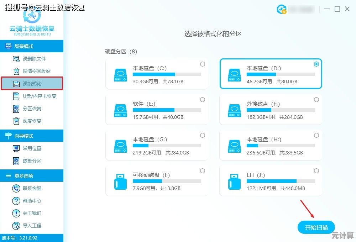This screenshot has height=242, width=356.
Task: Choose the 误格式化 menu item
Action: [x=32, y=84]
